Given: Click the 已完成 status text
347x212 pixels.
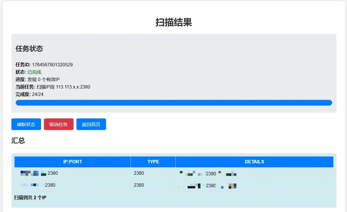Looking at the screenshot, I should 34,72.
